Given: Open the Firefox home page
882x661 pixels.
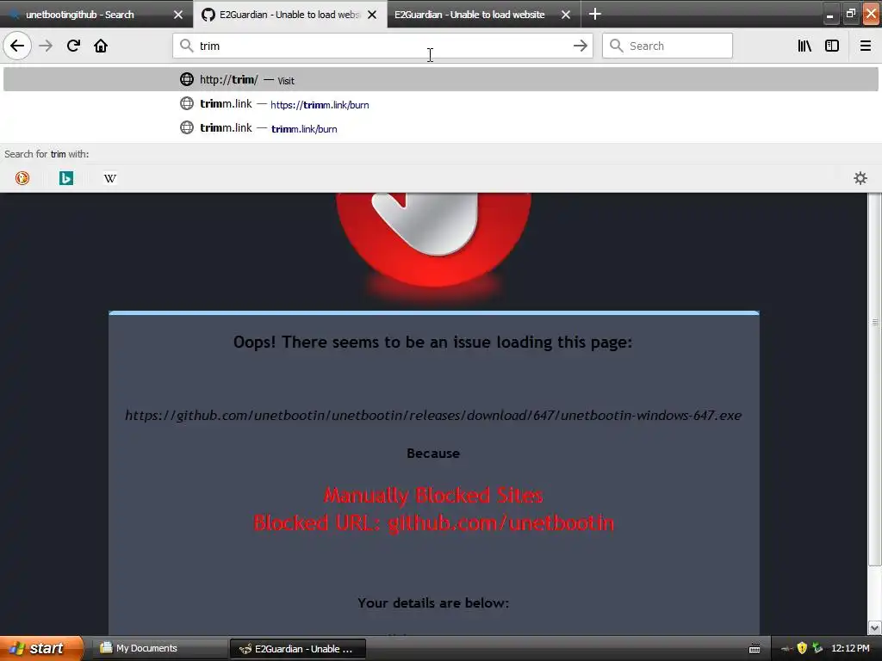Looking at the screenshot, I should pos(101,46).
